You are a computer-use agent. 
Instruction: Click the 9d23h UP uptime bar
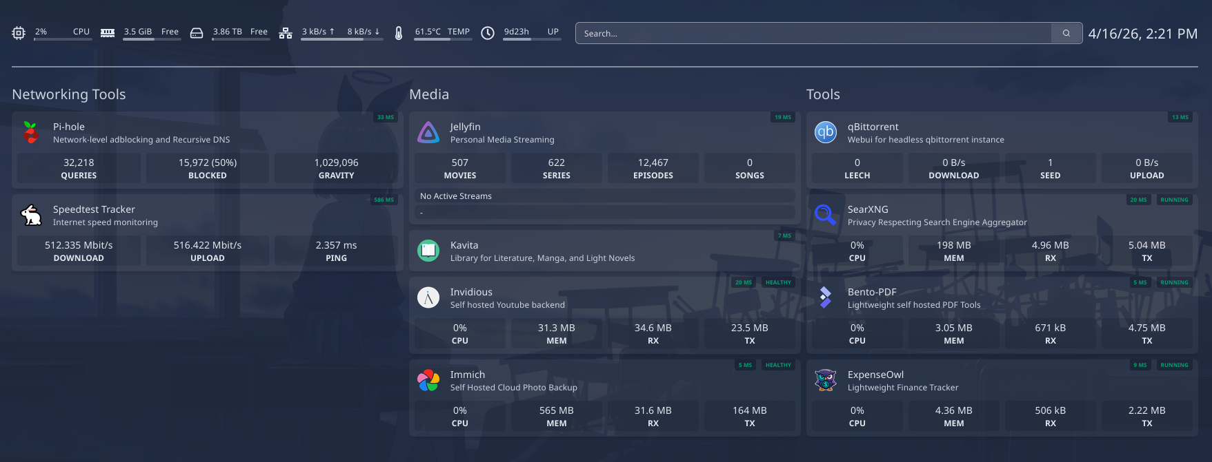coord(532,39)
